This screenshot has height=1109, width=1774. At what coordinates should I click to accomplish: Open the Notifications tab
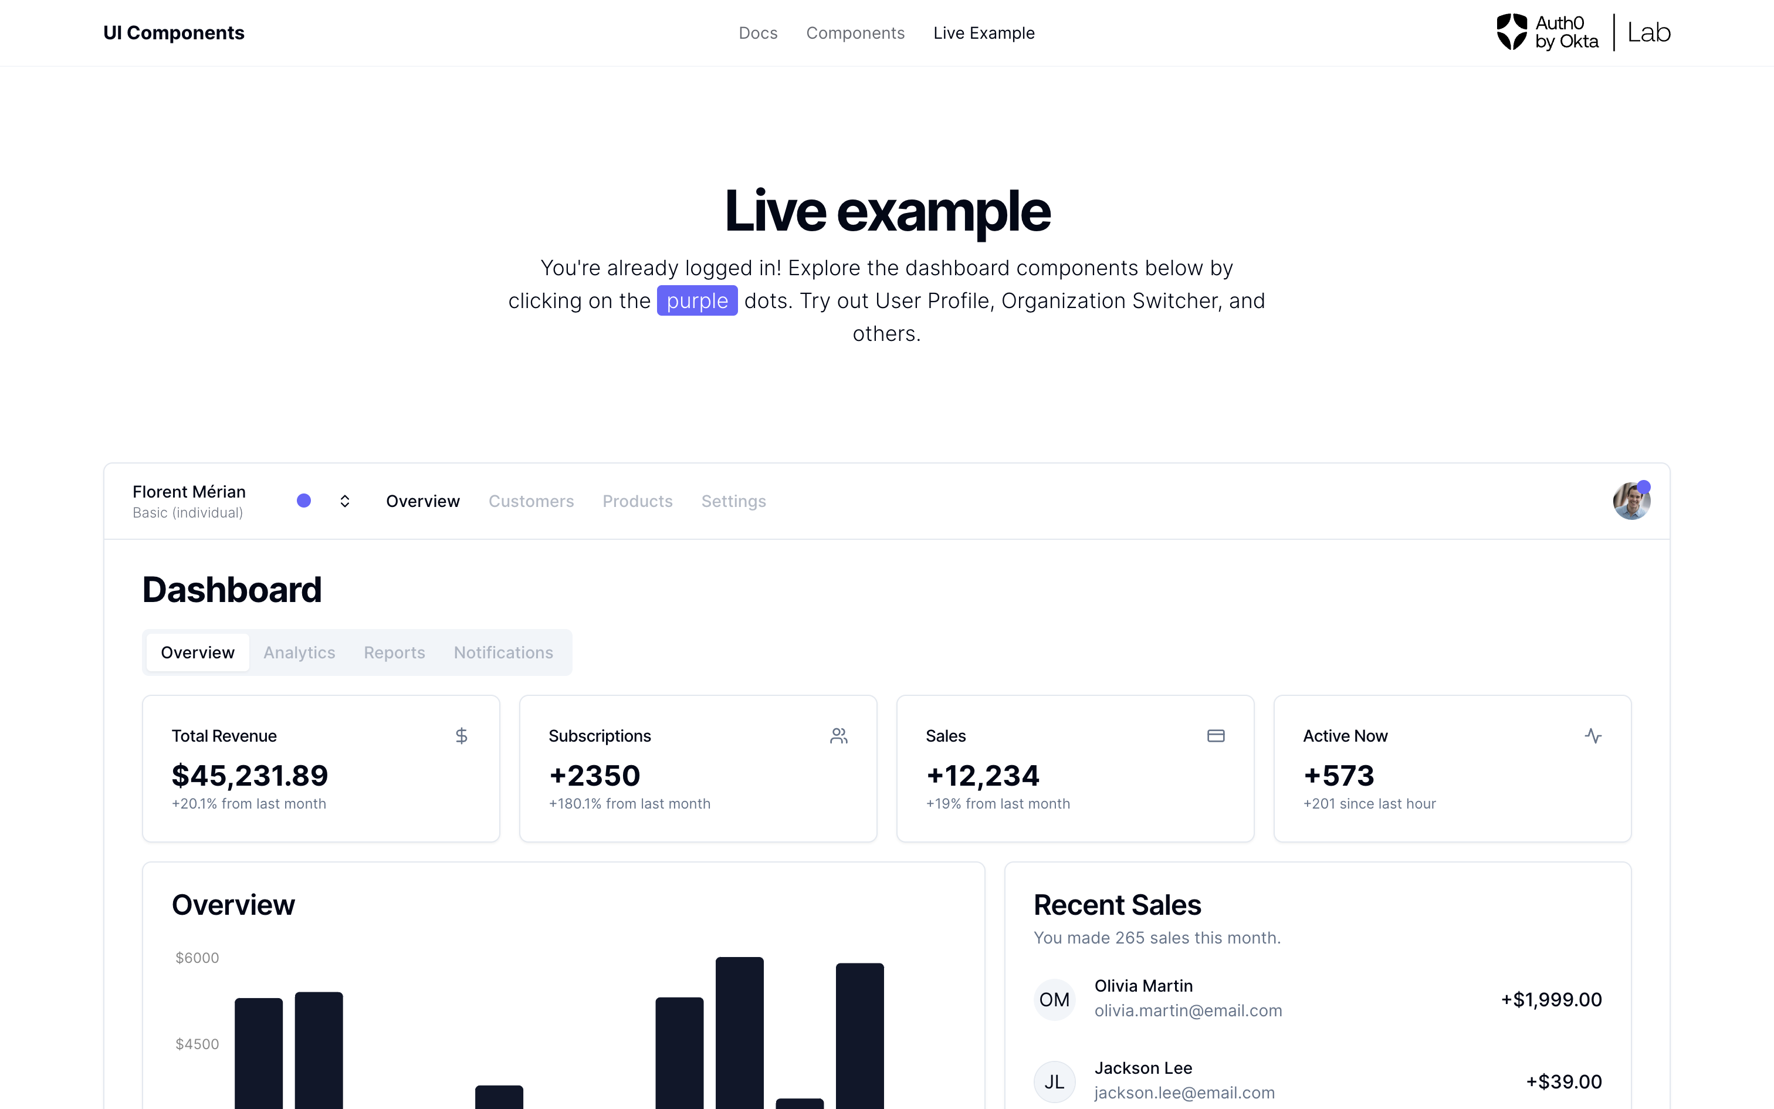click(x=503, y=652)
